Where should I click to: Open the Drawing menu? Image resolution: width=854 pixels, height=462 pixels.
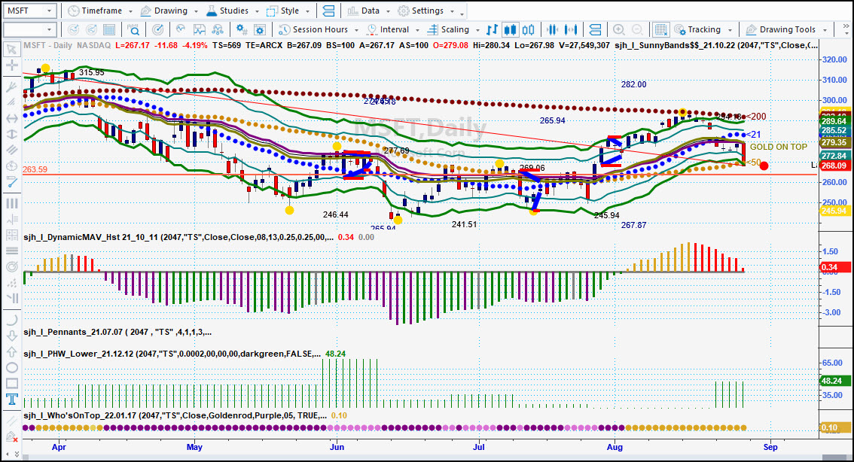pyautogui.click(x=169, y=11)
